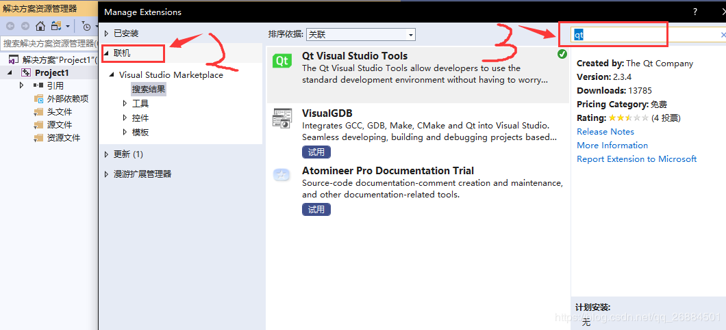Click the Atomineer Pro extension icon

coord(282,175)
